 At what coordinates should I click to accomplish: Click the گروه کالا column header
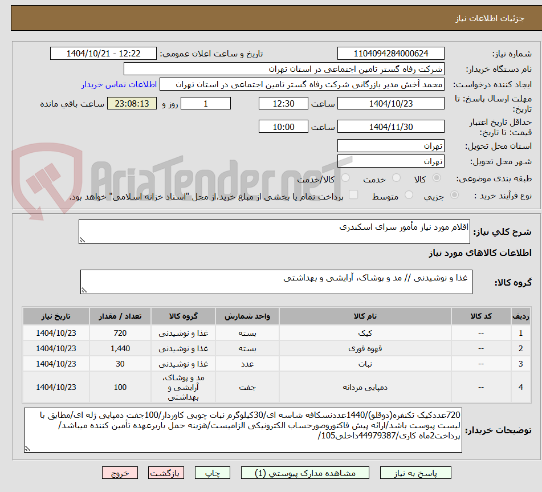(183, 316)
